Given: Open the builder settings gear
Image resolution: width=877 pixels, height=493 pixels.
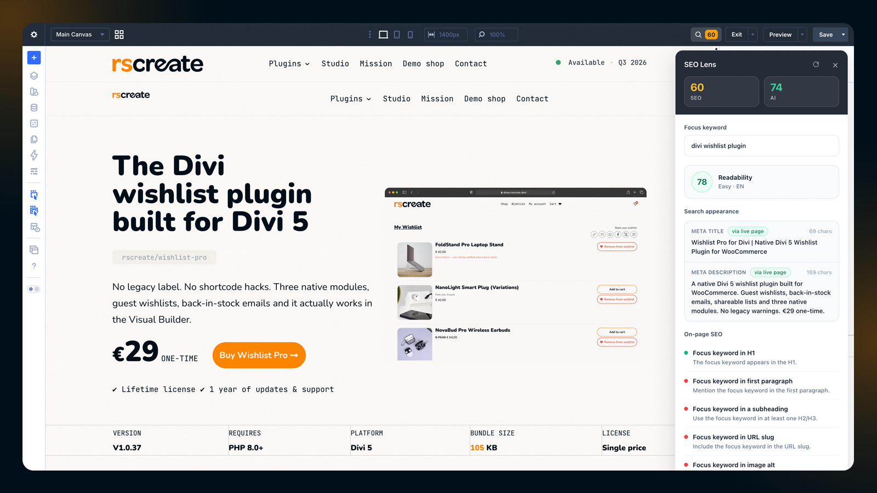Looking at the screenshot, I should pos(34,35).
